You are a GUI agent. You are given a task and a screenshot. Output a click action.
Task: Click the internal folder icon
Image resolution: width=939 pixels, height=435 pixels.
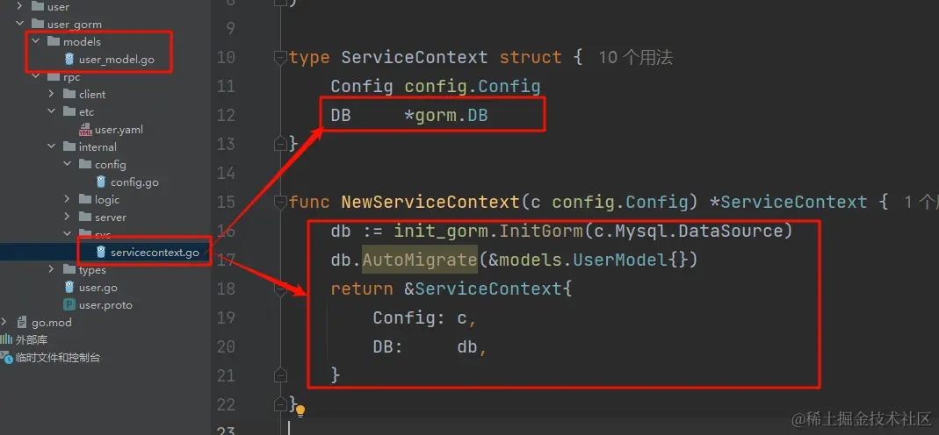tap(69, 147)
